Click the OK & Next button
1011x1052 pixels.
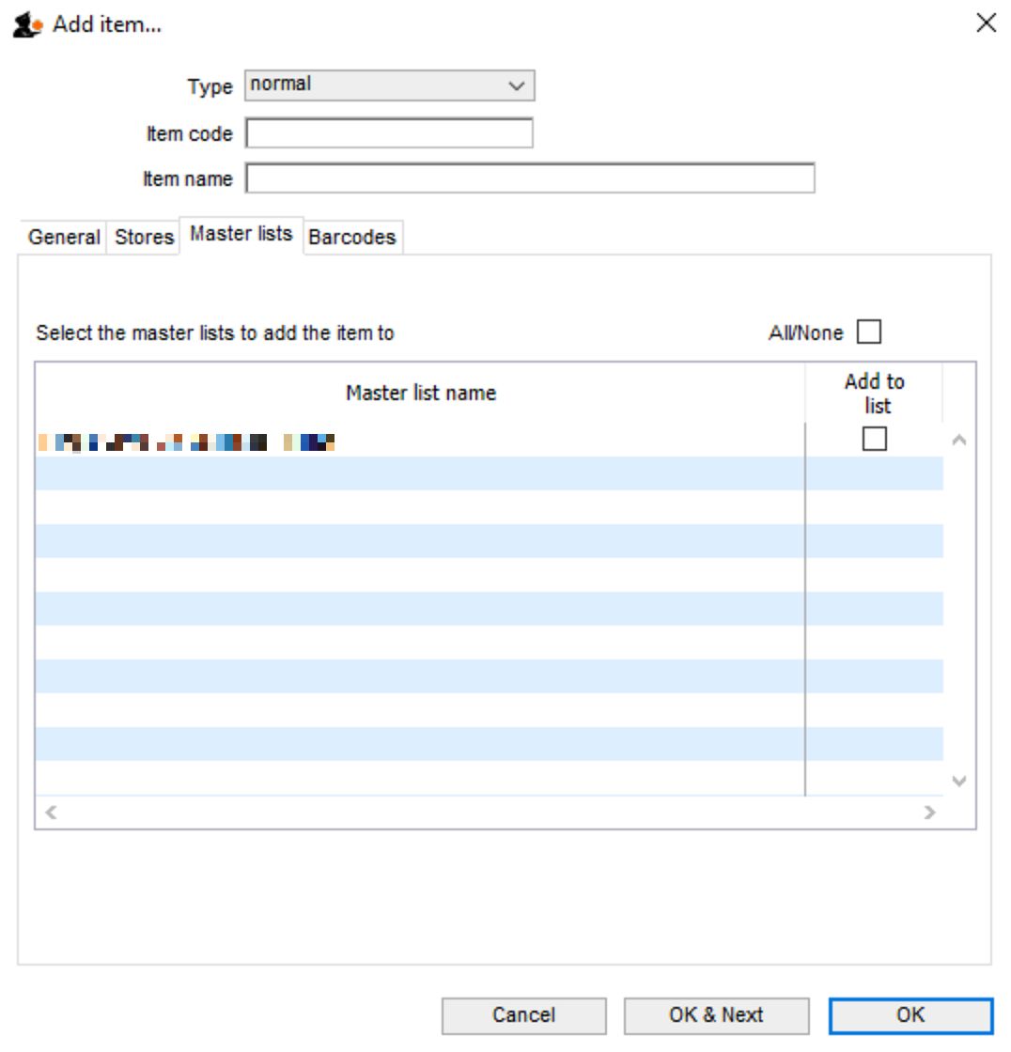pyautogui.click(x=716, y=1015)
